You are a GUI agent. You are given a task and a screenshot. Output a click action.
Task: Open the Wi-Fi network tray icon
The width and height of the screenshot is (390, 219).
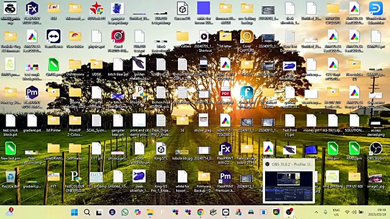347,212
